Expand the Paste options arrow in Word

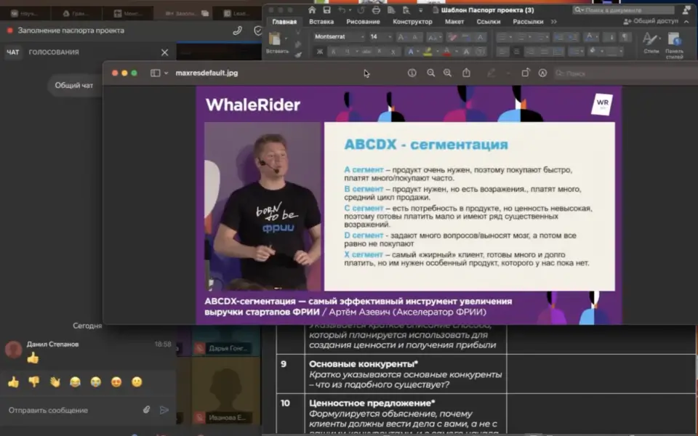coord(286,39)
